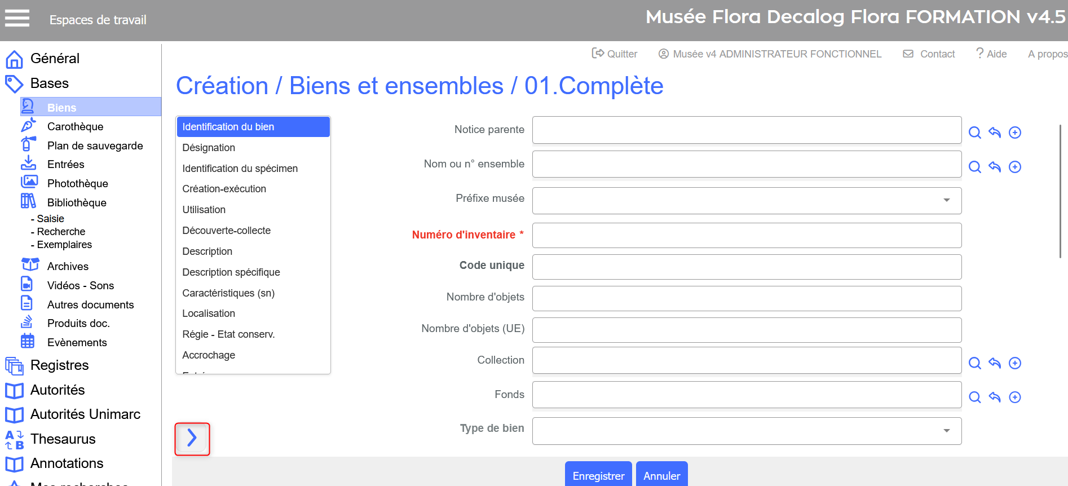Expand the Thesaurus section in sidebar
The height and width of the screenshot is (486, 1068).
(63, 439)
